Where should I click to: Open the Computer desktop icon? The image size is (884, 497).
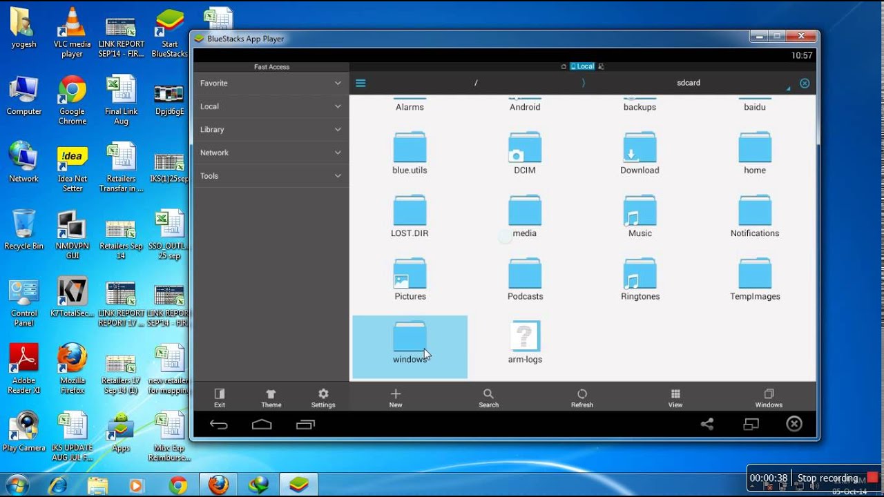coord(23,95)
